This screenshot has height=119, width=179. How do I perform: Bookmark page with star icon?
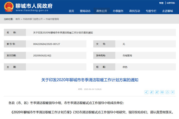(x=167, y=92)
